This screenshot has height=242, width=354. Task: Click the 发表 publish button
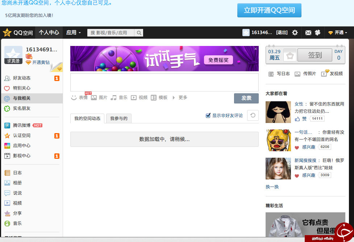[246, 98]
